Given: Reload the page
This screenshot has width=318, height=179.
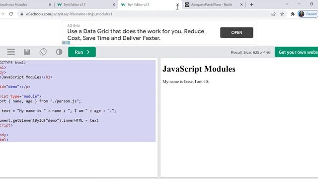Looking at the screenshot, I should coord(11,14).
